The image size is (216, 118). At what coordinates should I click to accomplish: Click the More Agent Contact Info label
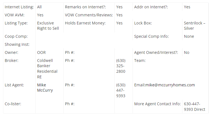tap(157, 104)
